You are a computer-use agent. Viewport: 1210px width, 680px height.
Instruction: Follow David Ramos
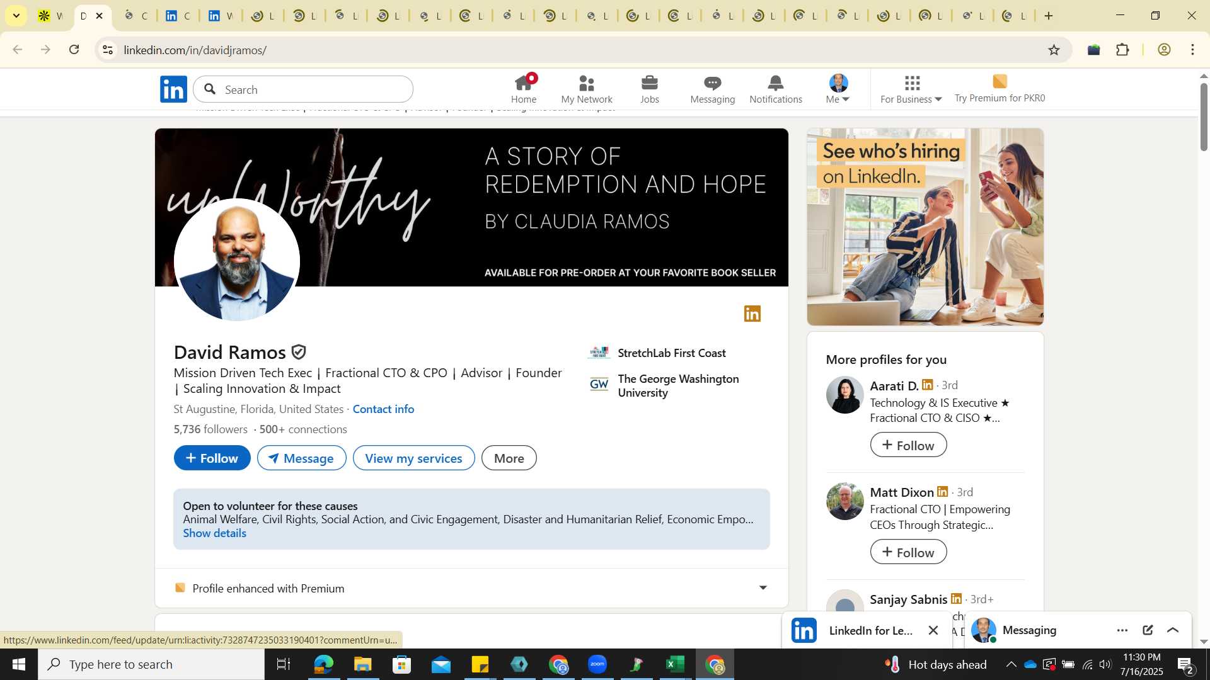(212, 458)
